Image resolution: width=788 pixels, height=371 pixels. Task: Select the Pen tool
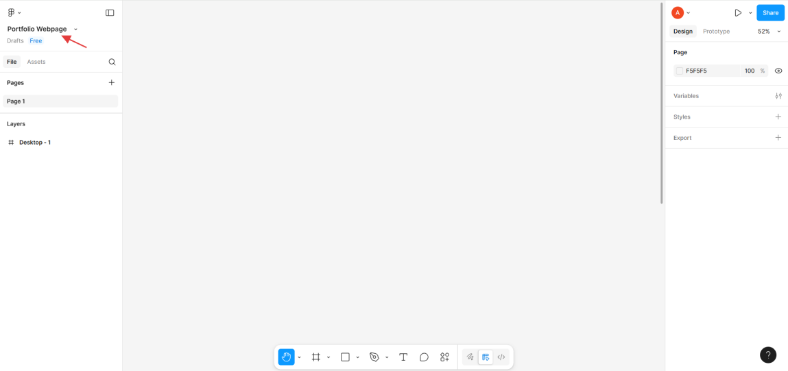[374, 357]
